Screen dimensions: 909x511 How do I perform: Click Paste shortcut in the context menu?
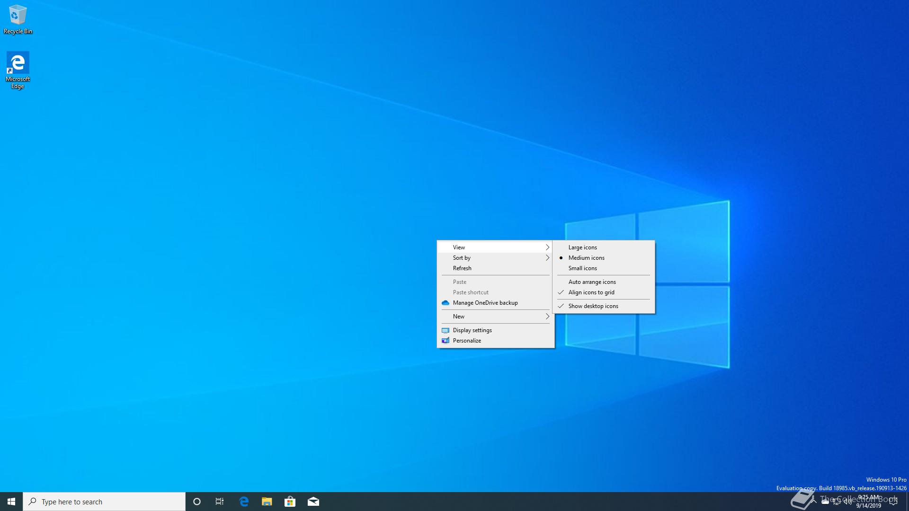coord(495,292)
